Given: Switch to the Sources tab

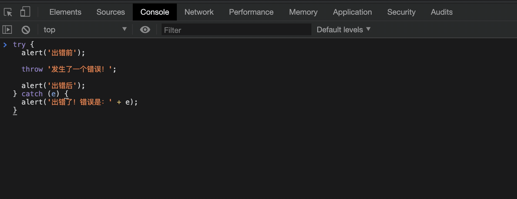Looking at the screenshot, I should tap(111, 12).
